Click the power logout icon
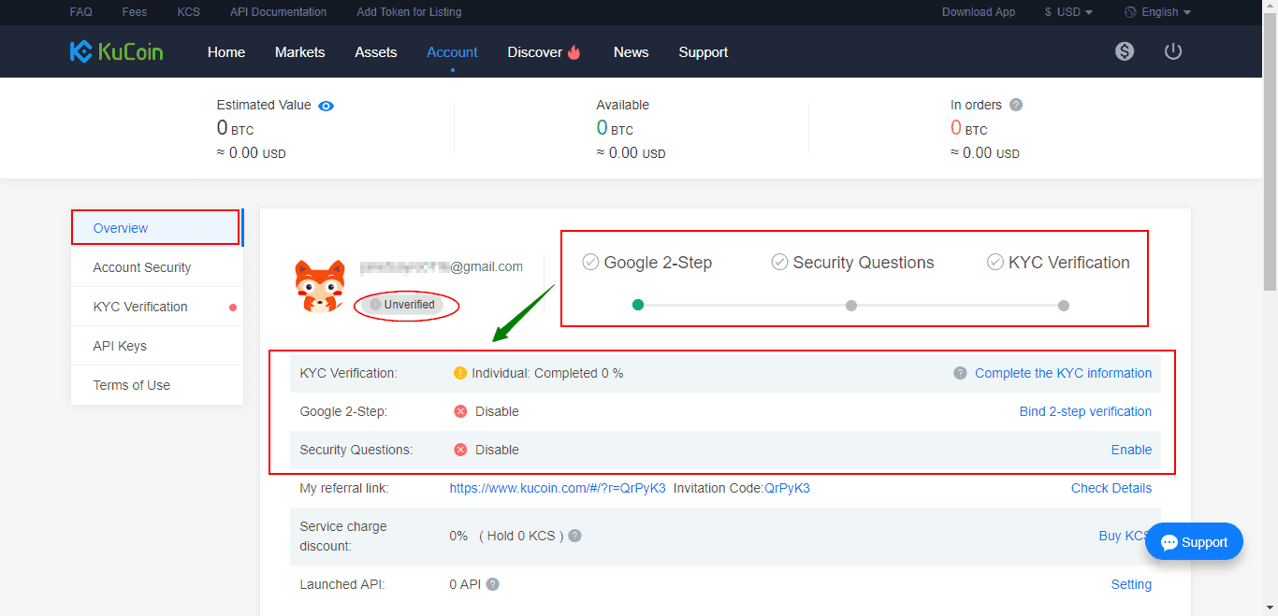The width and height of the screenshot is (1278, 616). coord(1173,51)
